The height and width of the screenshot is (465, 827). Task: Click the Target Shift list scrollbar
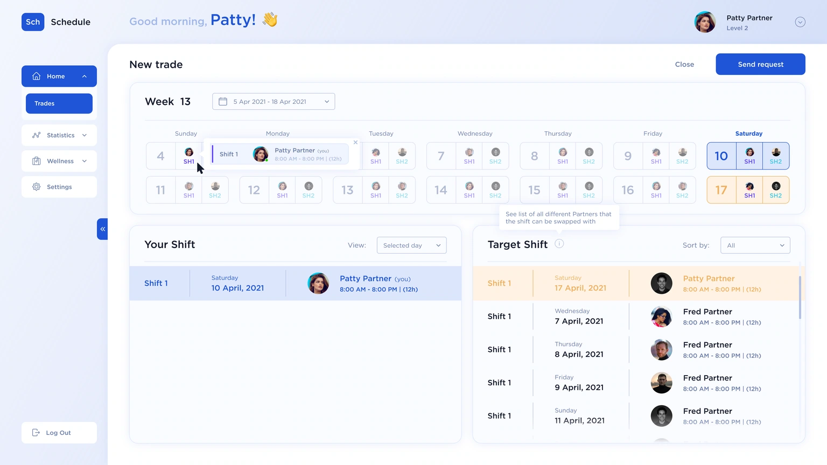click(800, 298)
